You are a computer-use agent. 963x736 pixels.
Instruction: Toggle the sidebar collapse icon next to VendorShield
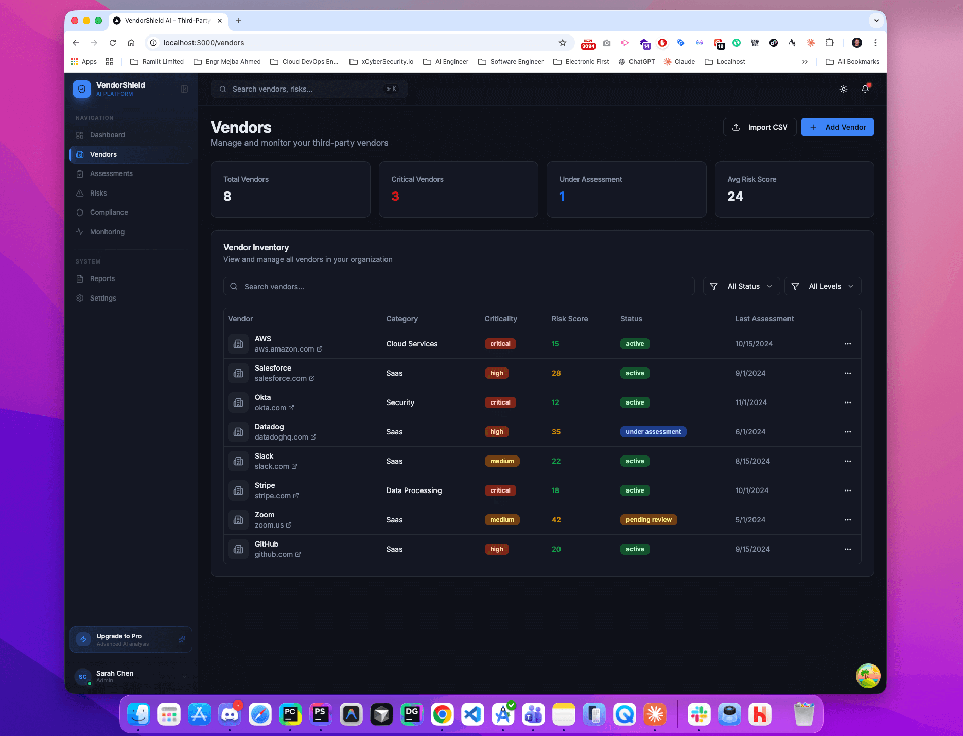click(x=184, y=89)
